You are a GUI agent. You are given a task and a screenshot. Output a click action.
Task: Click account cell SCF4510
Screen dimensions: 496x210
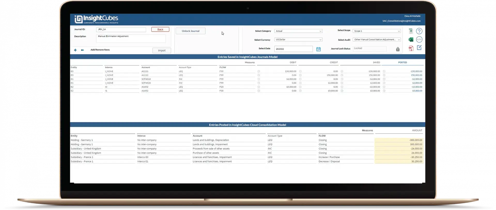pyautogui.click(x=146, y=79)
